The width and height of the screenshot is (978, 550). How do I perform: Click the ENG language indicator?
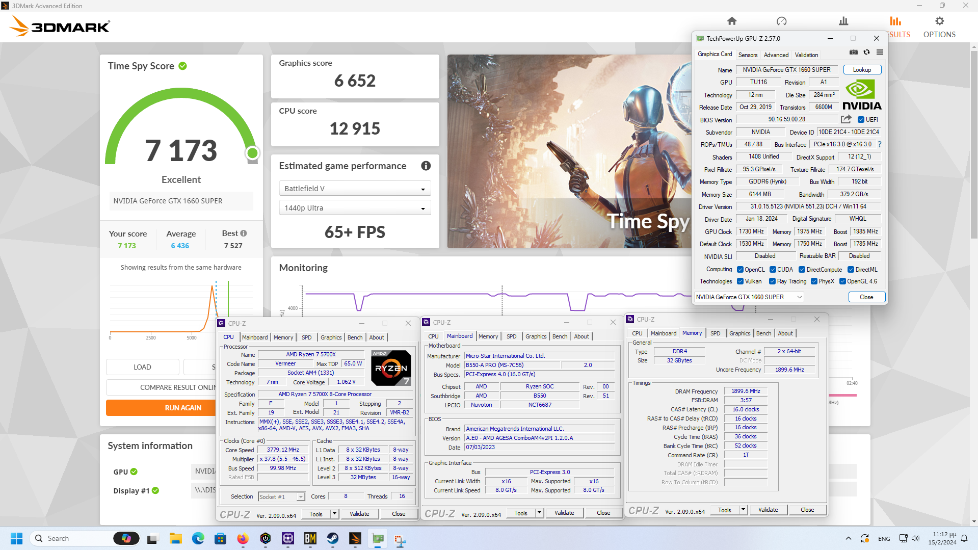click(x=884, y=539)
